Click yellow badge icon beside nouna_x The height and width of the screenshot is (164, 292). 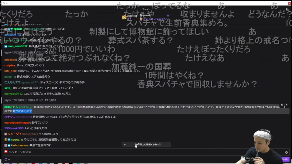(5, 140)
